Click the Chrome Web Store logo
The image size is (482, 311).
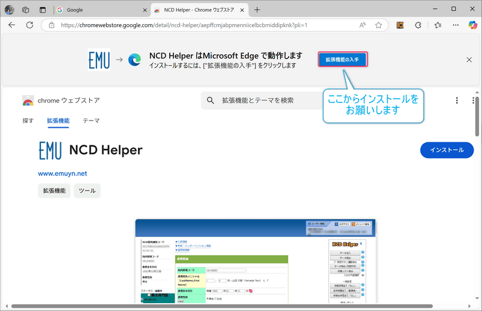coord(28,101)
